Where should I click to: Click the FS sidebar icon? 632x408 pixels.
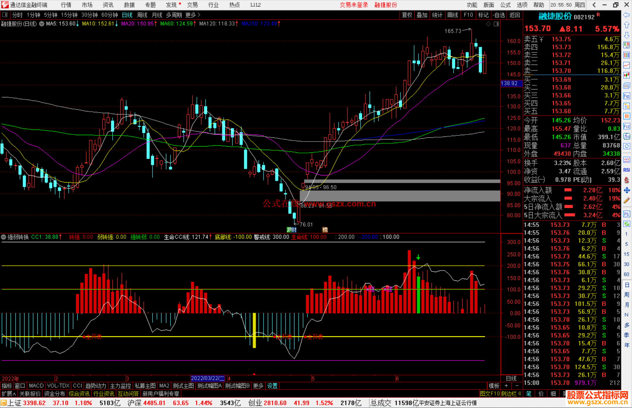(626, 214)
